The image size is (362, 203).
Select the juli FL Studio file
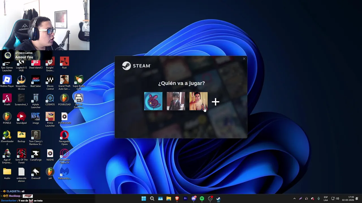pyautogui.click(x=50, y=173)
